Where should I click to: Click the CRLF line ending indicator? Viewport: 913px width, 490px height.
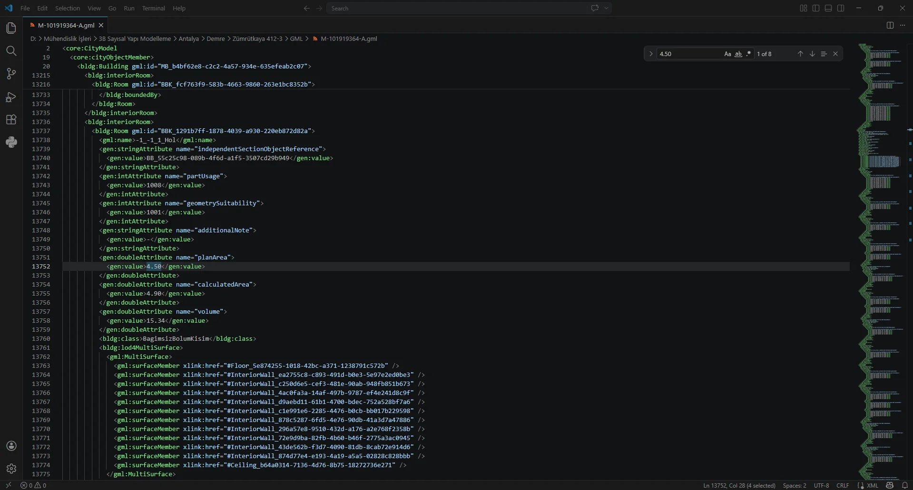pos(843,485)
